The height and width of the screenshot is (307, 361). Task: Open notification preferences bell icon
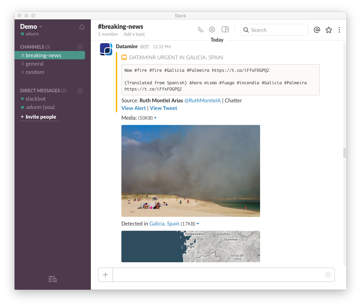[82, 27]
